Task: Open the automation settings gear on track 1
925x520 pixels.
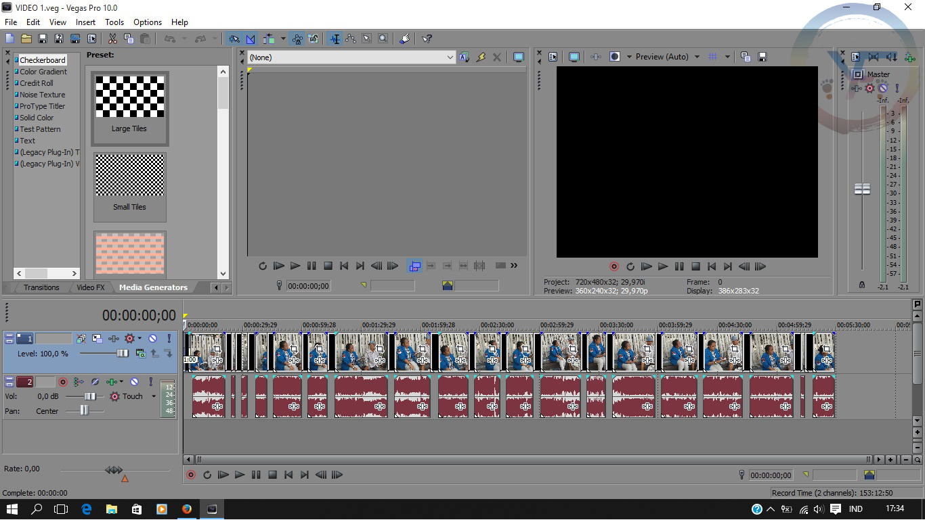Action: 129,338
